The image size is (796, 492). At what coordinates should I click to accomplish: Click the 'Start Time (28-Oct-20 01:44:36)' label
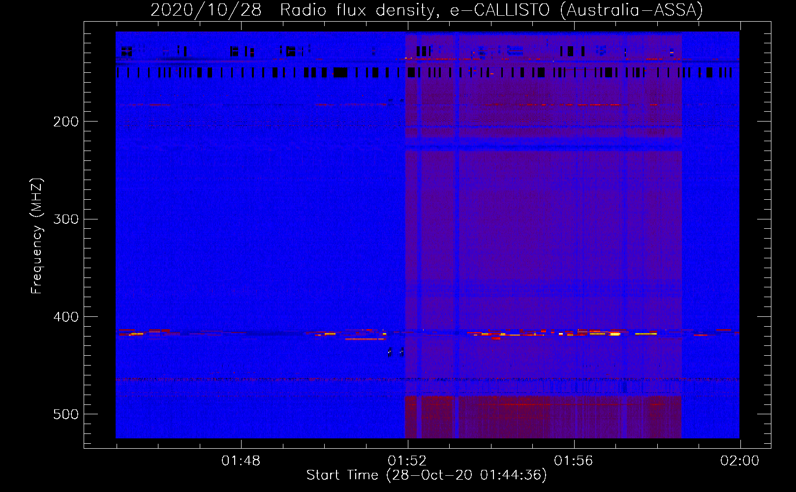427,475
